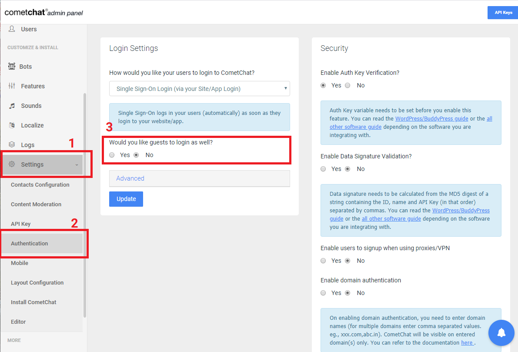Click the Sounds music note icon
The width and height of the screenshot is (518, 352).
[x=12, y=106]
